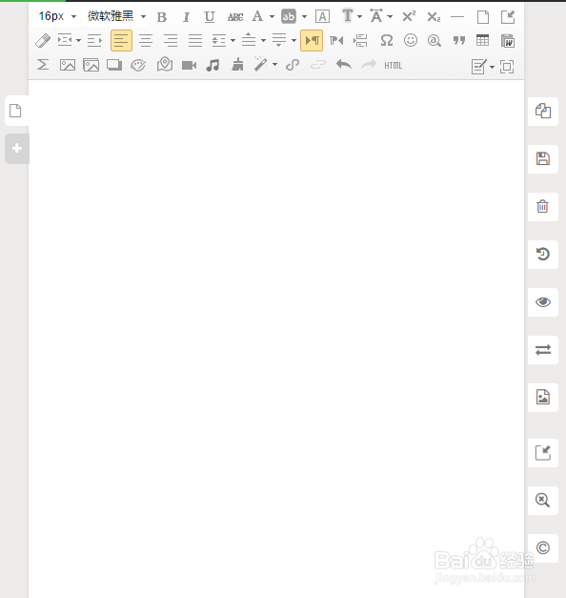This screenshot has width=566, height=598.
Task: Apply ab background highlight color
Action: [289, 16]
